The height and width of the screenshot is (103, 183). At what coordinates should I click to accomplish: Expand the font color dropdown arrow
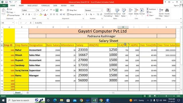(47, 14)
